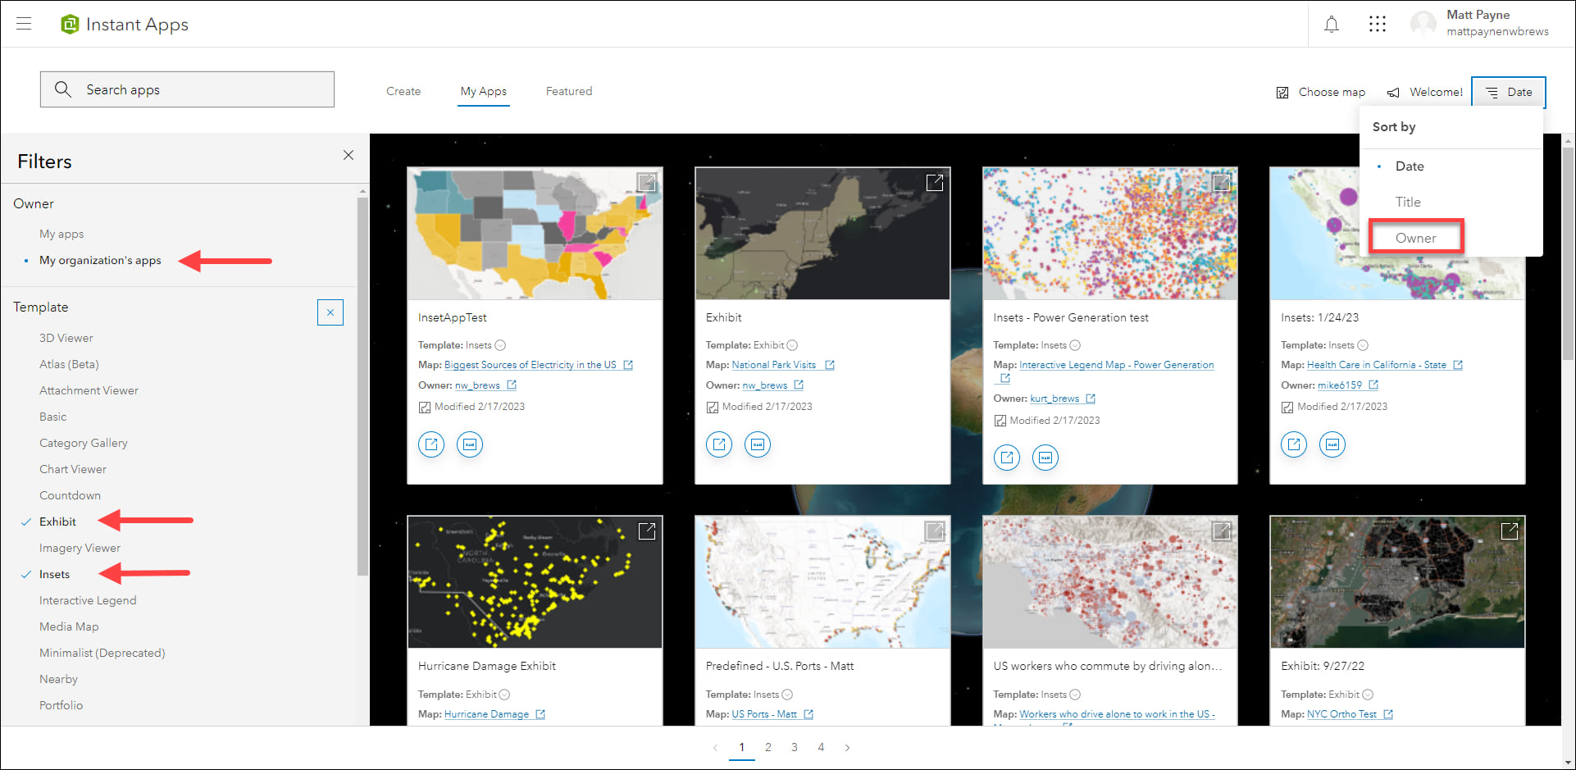Click second round button on Insets - Power Generation card
The image size is (1576, 770).
click(1045, 458)
